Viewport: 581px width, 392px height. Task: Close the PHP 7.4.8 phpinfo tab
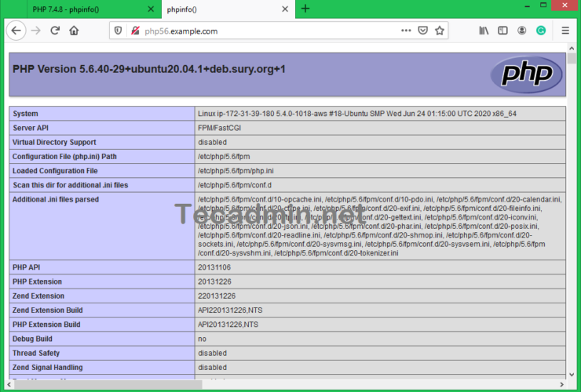point(149,9)
